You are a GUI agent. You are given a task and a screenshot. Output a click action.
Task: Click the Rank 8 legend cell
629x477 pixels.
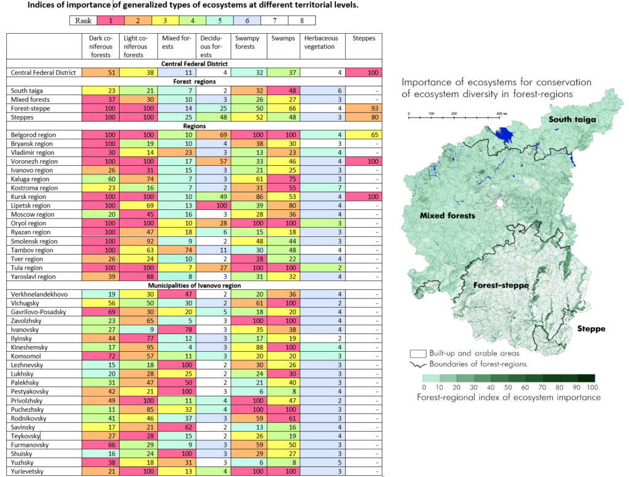coord(302,20)
